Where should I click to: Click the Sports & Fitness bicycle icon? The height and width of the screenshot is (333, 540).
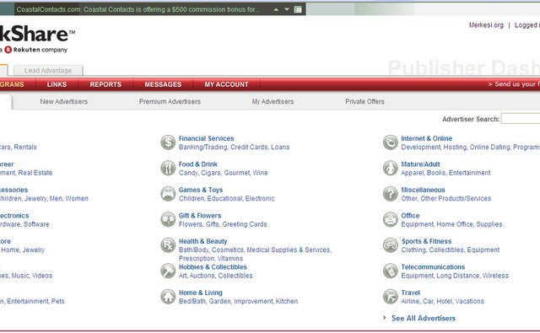click(391, 245)
